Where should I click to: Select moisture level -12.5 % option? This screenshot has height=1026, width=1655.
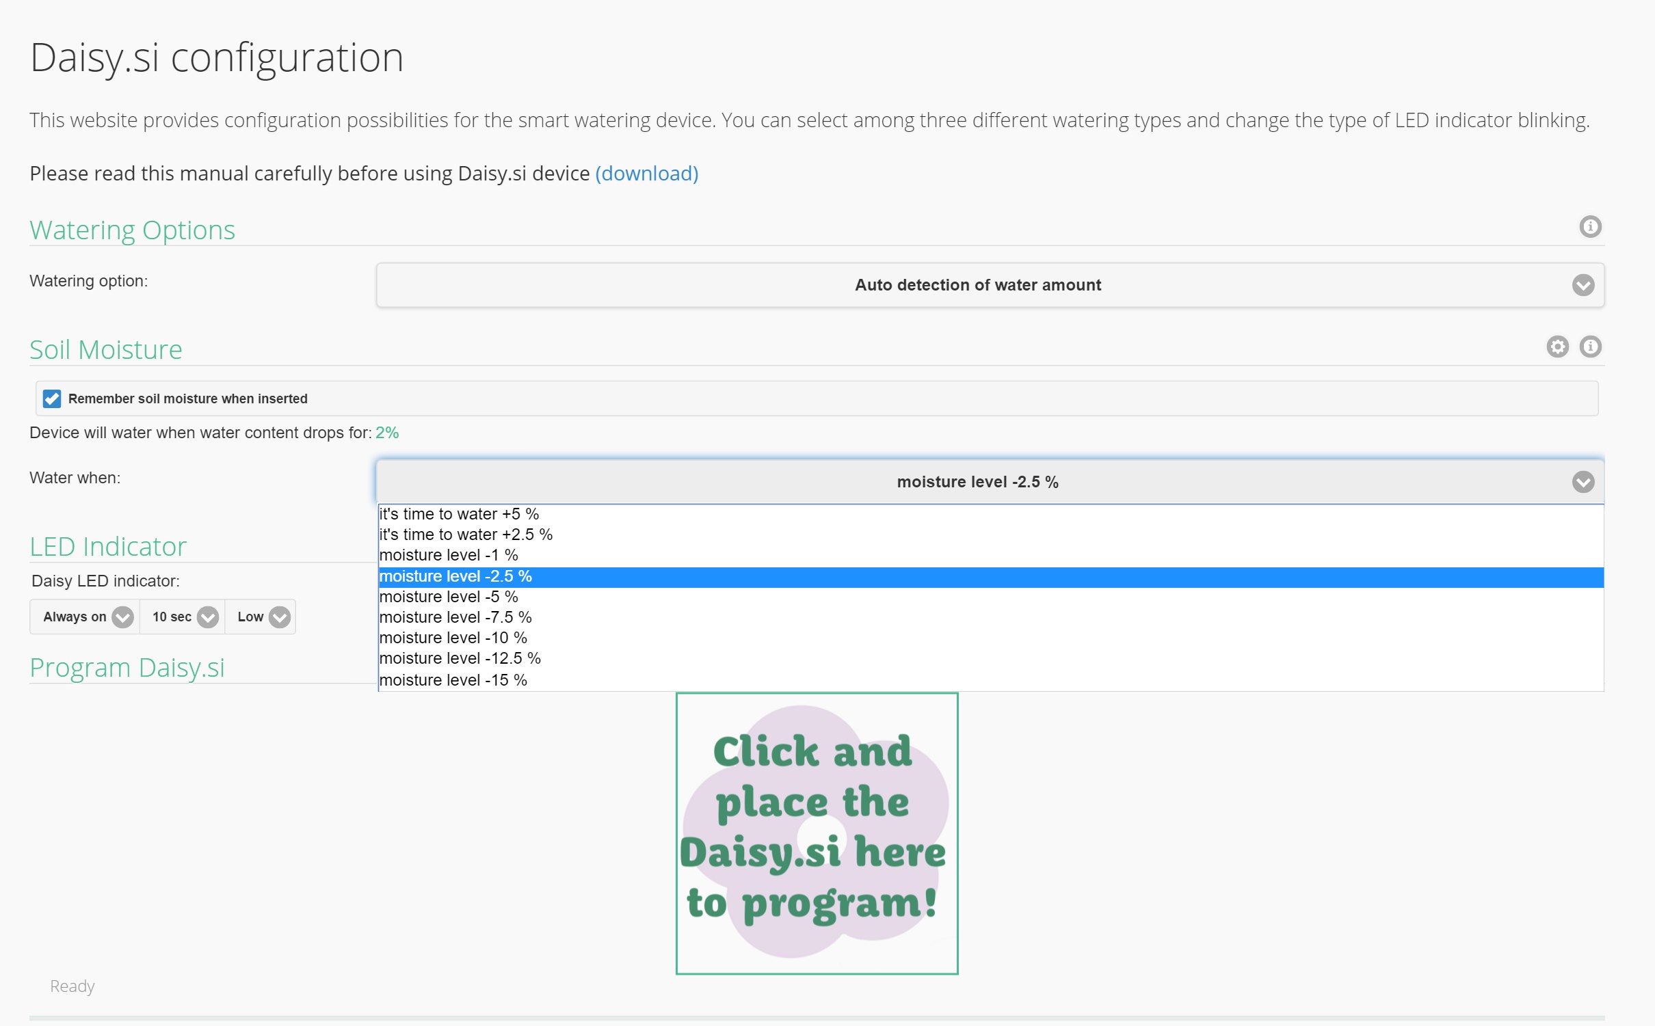point(990,658)
